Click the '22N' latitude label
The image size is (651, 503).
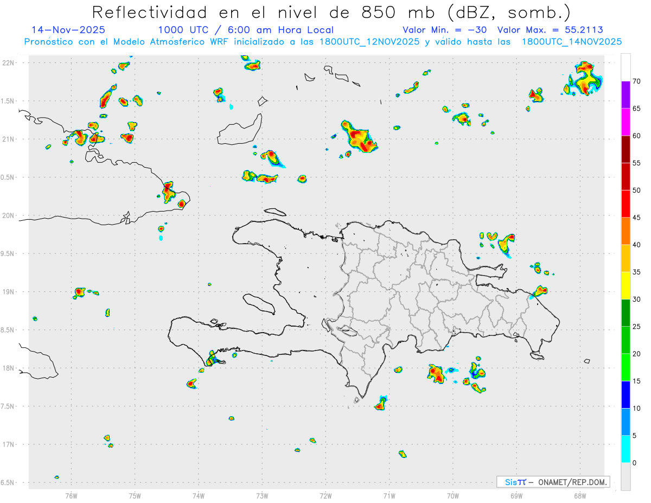pos(9,63)
